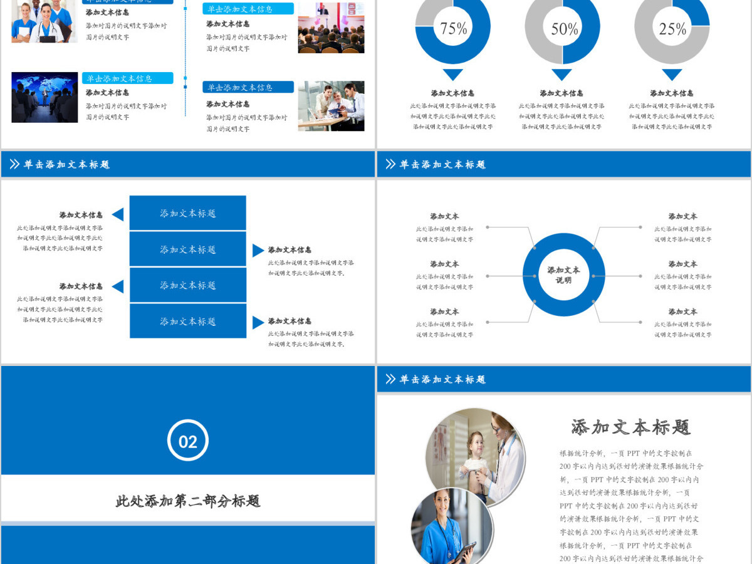Click 添加文本 label at lower right of ring

682,311
